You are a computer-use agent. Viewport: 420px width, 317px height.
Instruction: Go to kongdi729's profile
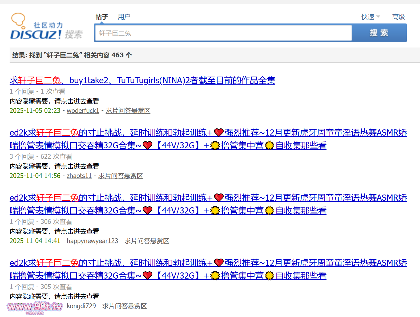[x=81, y=306]
